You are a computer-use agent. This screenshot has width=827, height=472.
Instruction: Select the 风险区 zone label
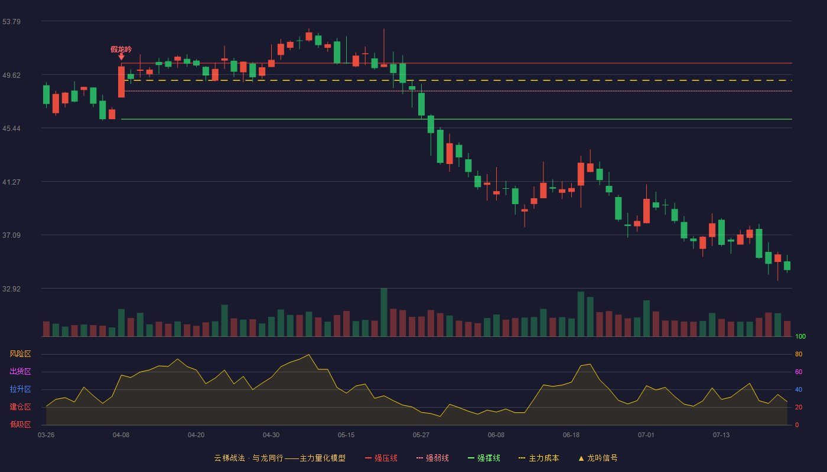[20, 354]
